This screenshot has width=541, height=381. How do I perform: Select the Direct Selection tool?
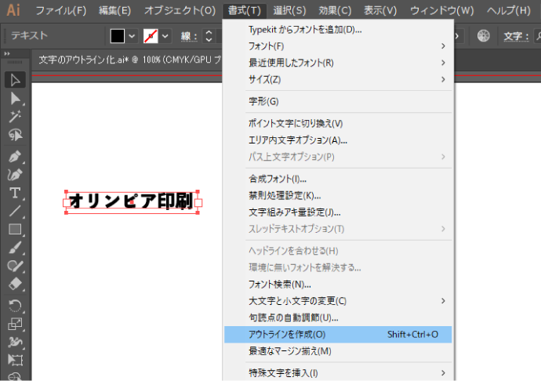coord(15,99)
